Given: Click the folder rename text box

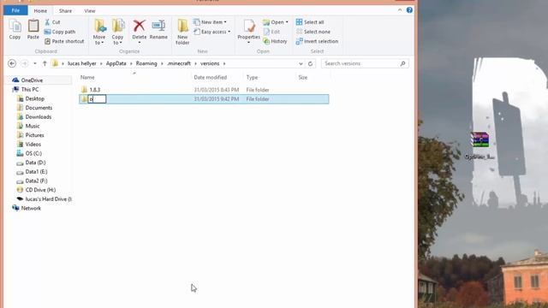Looking at the screenshot, I should [97, 99].
